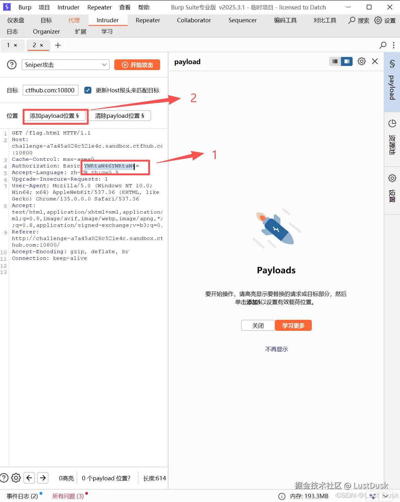Image resolution: width=400 pixels, height=502 pixels.
Task: Switch to 目标 tab
Action: coord(46,20)
